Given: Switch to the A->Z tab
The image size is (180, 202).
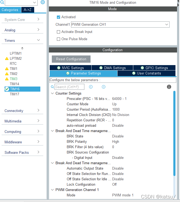Looking at the screenshot, I should click(28, 10).
